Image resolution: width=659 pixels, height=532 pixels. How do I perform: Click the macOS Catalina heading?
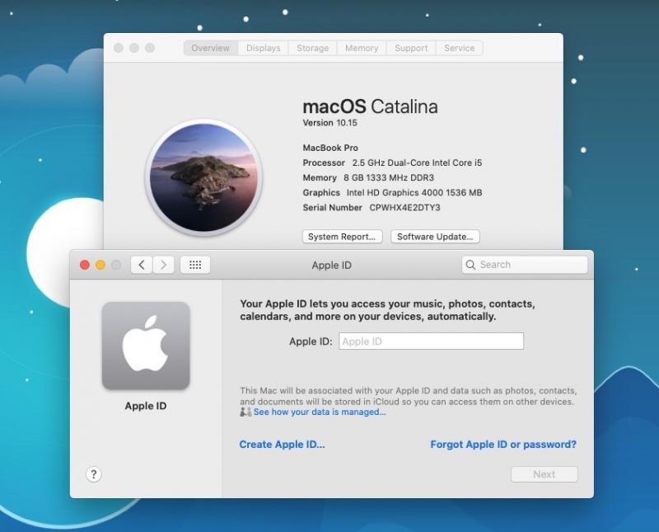coord(370,106)
